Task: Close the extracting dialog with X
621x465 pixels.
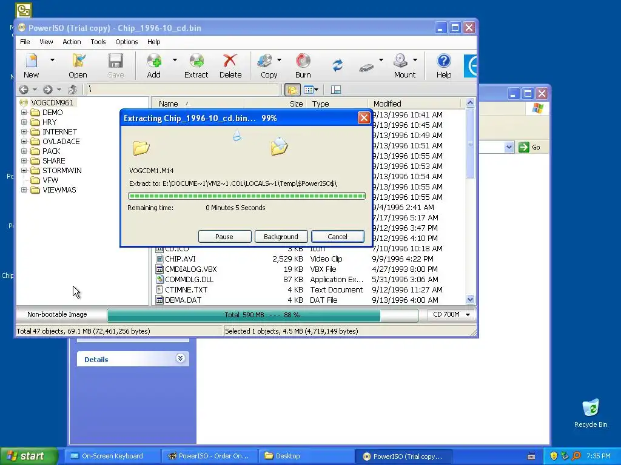Action: point(364,118)
